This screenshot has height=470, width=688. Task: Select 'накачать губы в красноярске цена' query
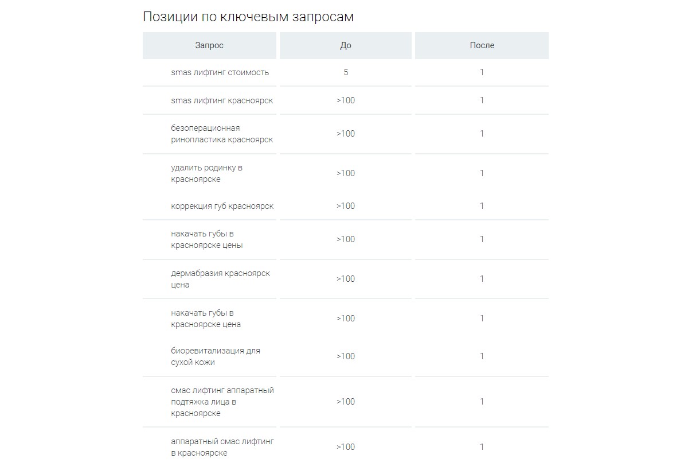tap(206, 318)
